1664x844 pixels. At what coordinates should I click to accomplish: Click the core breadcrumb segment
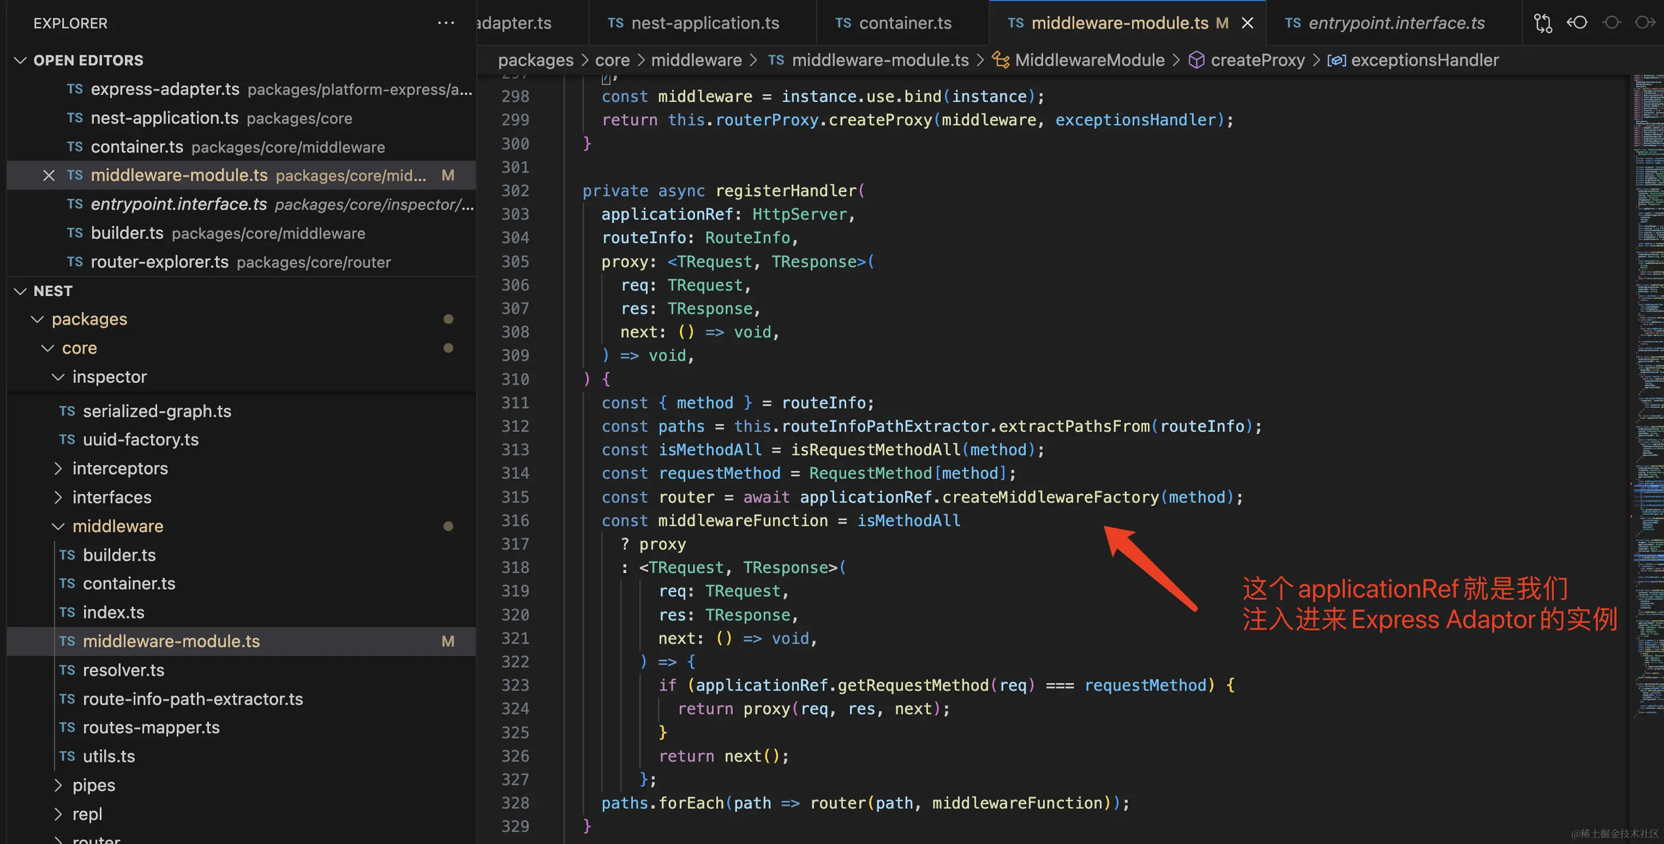(612, 60)
